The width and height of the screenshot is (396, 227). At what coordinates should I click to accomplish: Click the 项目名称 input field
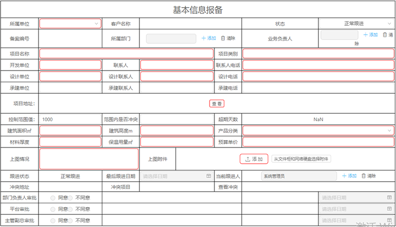(126, 54)
